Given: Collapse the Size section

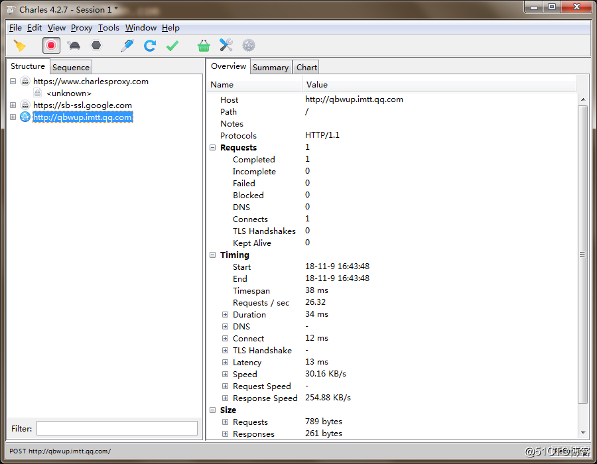Looking at the screenshot, I should pos(212,410).
